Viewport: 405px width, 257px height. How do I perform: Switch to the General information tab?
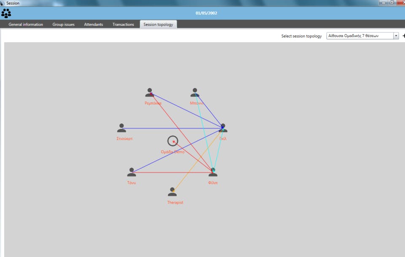(x=26, y=24)
